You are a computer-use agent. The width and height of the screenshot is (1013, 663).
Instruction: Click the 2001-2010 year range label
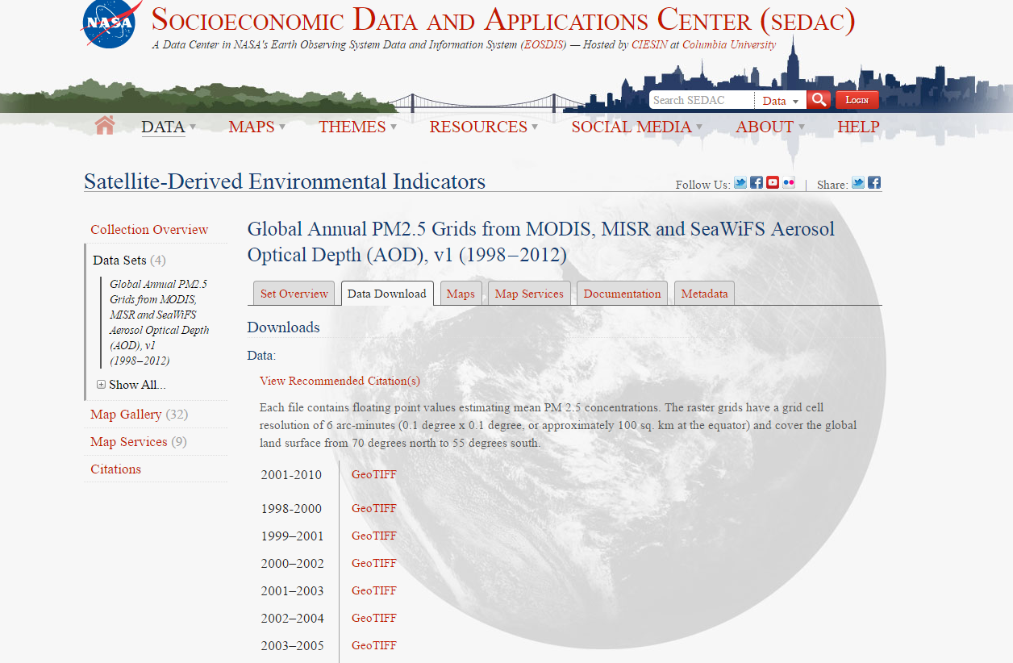(291, 475)
